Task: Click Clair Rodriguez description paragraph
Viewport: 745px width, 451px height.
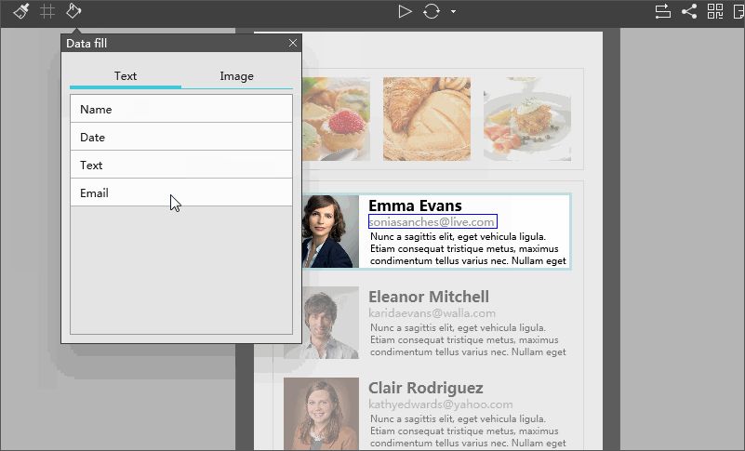Action: (x=468, y=431)
